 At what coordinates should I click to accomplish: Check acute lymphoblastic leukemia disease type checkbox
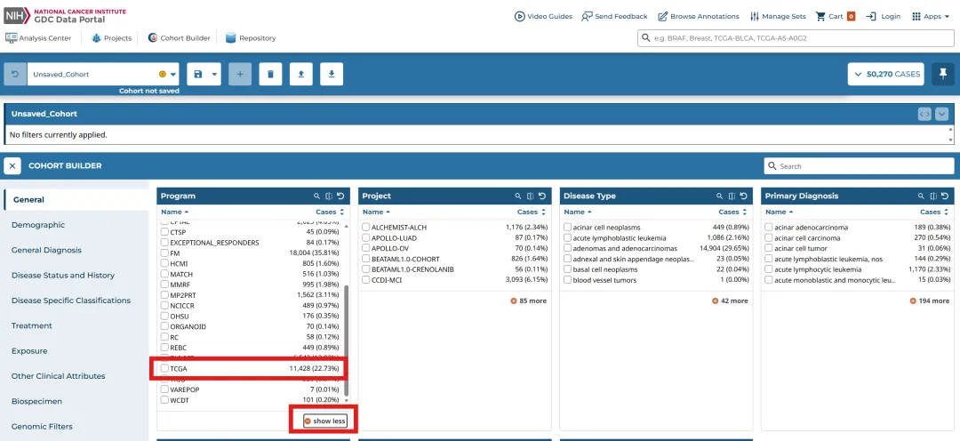pyautogui.click(x=567, y=237)
